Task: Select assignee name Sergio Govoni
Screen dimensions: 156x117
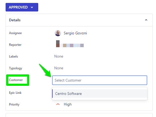Action: tap(75, 33)
